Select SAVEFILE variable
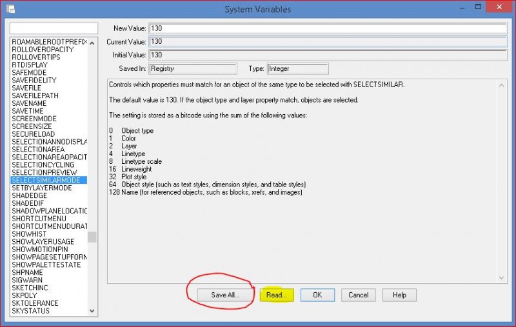The height and width of the screenshot is (327, 516). click(26, 88)
